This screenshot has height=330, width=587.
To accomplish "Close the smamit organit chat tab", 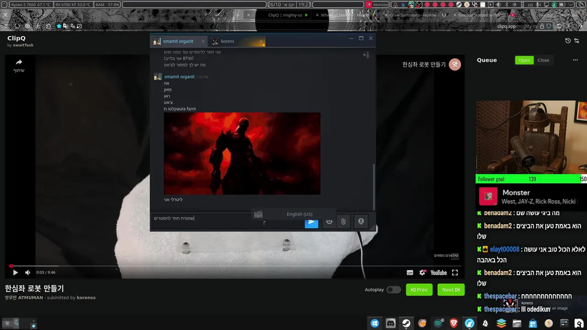I will point(203,41).
